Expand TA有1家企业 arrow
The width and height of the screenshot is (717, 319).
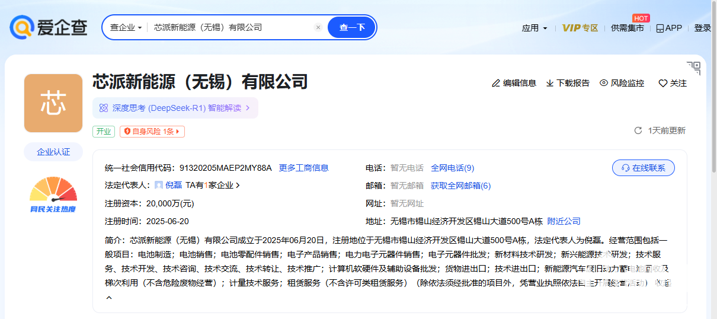click(x=238, y=186)
